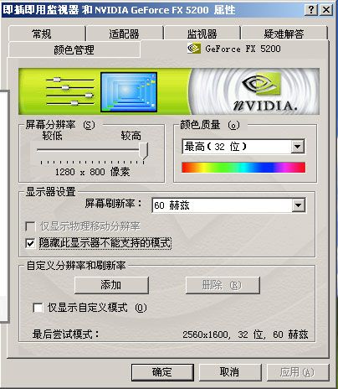This screenshot has width=338, height=389.
Task: Click the 确定 button
Action: tap(162, 372)
